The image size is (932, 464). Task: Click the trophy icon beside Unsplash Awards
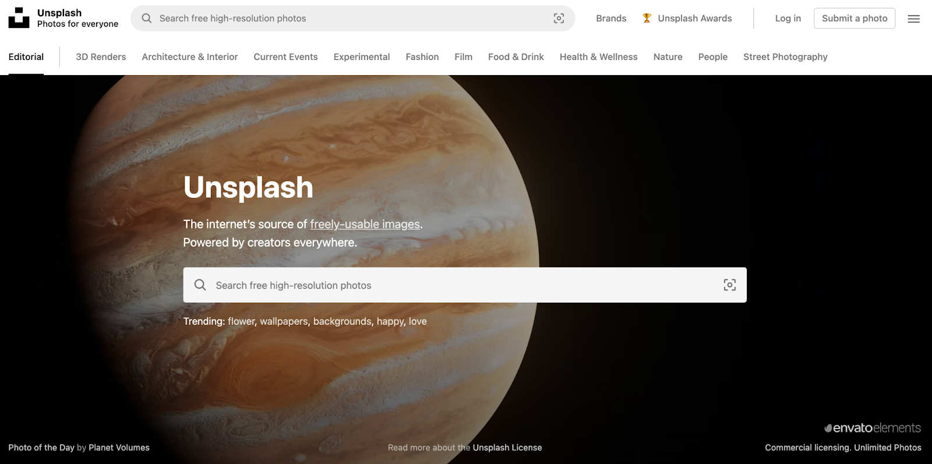coord(647,18)
